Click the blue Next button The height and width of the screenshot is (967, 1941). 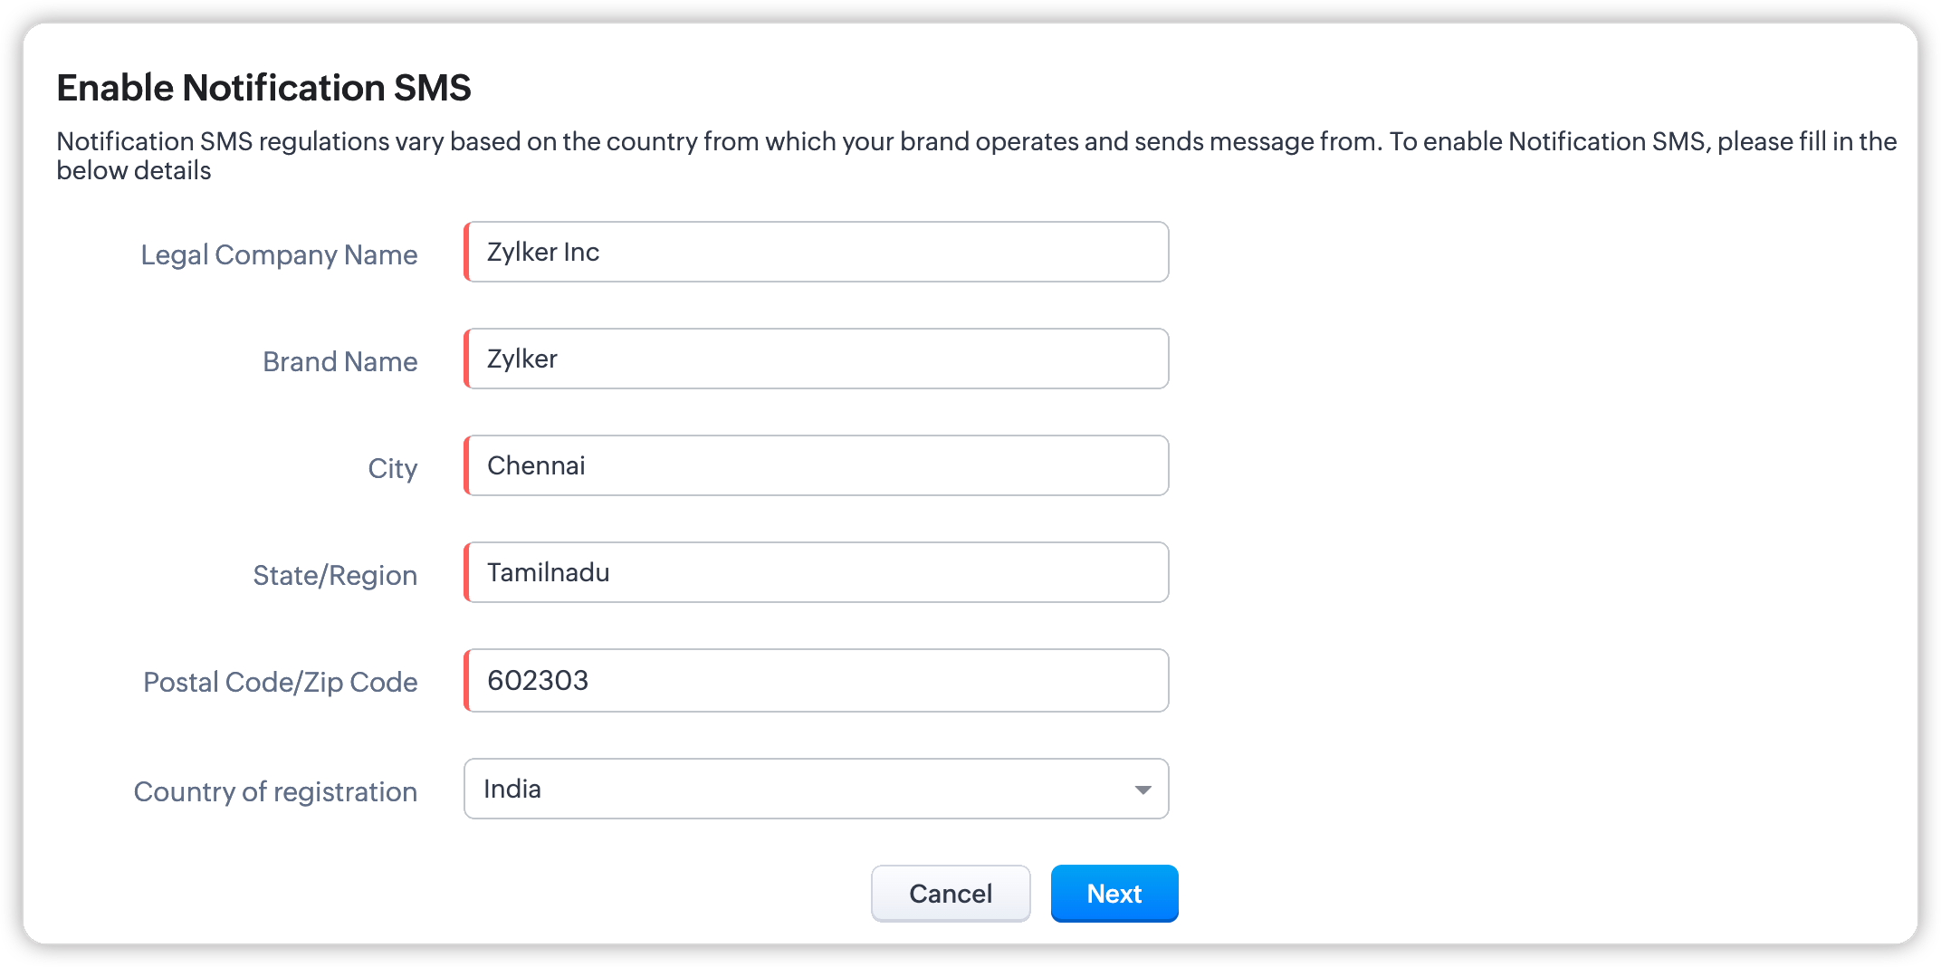click(1114, 894)
